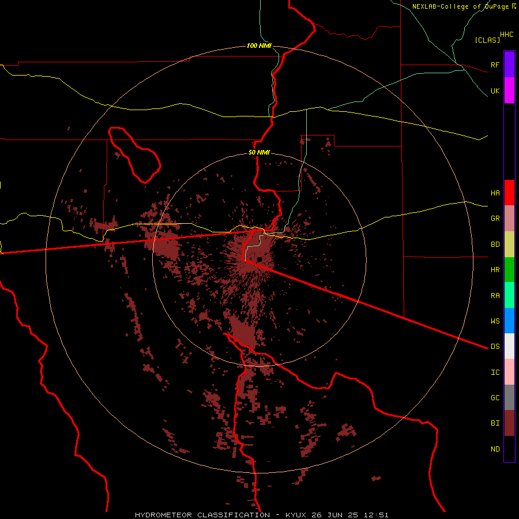The image size is (519, 519).
Task: Click the 100 NMI range ring label
Action: point(259,46)
